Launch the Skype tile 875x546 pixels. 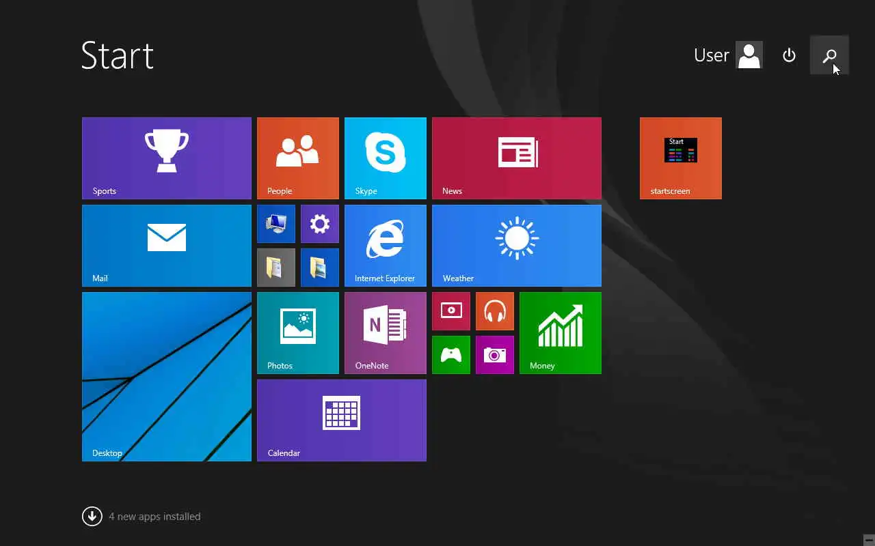click(386, 158)
